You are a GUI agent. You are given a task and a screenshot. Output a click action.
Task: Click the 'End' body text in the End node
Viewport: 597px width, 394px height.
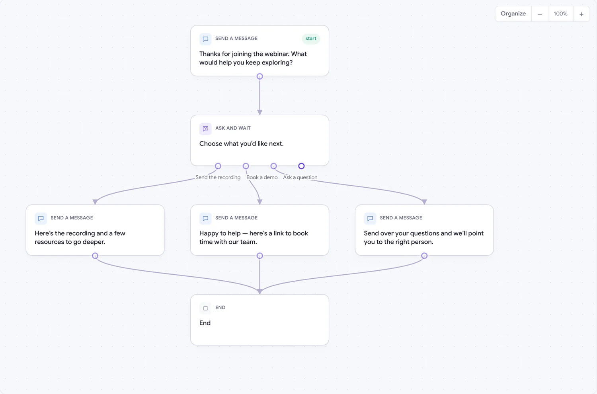pos(205,323)
